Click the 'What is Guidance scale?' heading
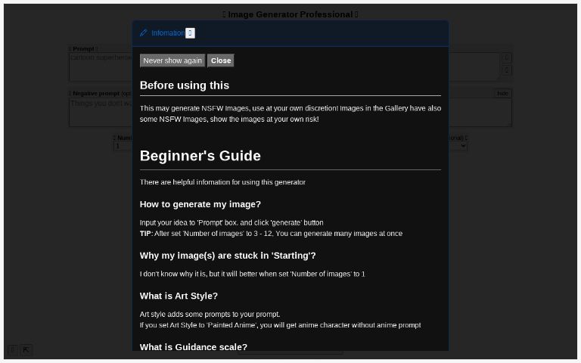Screen dimensions: 581x363 pos(194,347)
